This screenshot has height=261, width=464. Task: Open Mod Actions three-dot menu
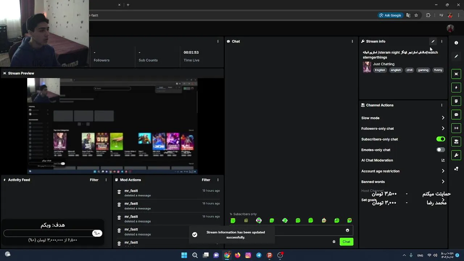point(218,180)
